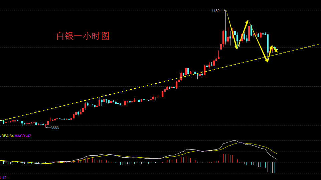Click the arrowhead at the first zigzag low

pos(236,48)
